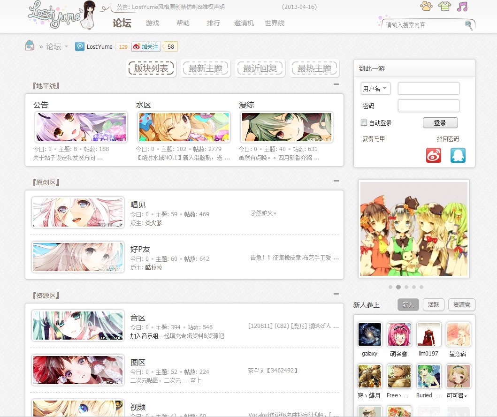497x417 pixels.
Task: Open moderator 炎火爹 profile link
Action: (153, 223)
